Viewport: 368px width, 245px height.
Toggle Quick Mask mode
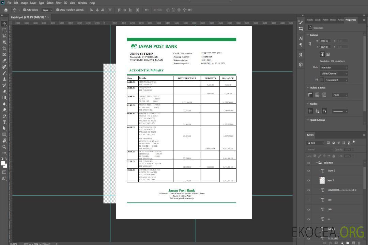click(x=4, y=172)
